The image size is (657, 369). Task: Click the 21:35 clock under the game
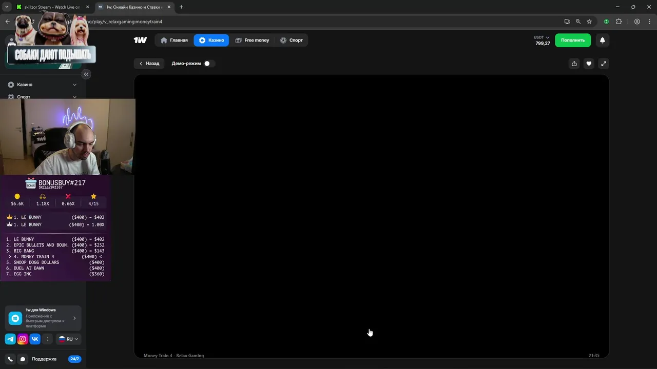pyautogui.click(x=594, y=356)
